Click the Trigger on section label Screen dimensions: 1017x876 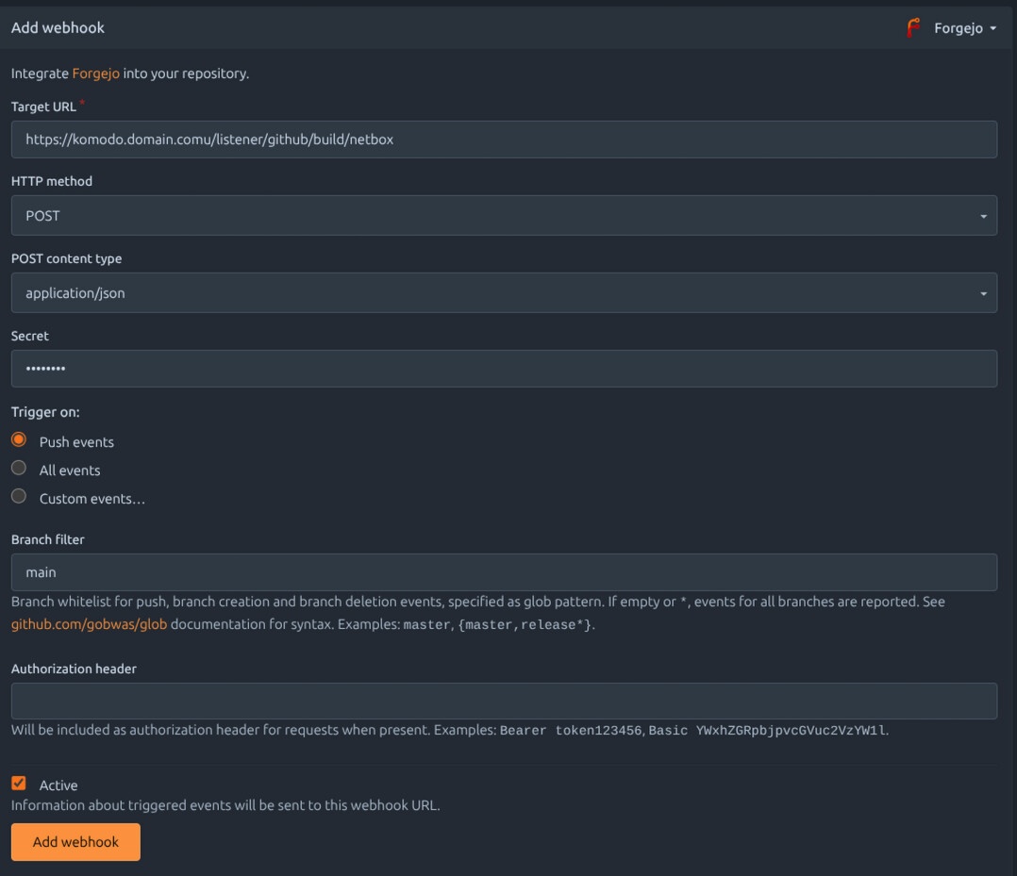(45, 412)
